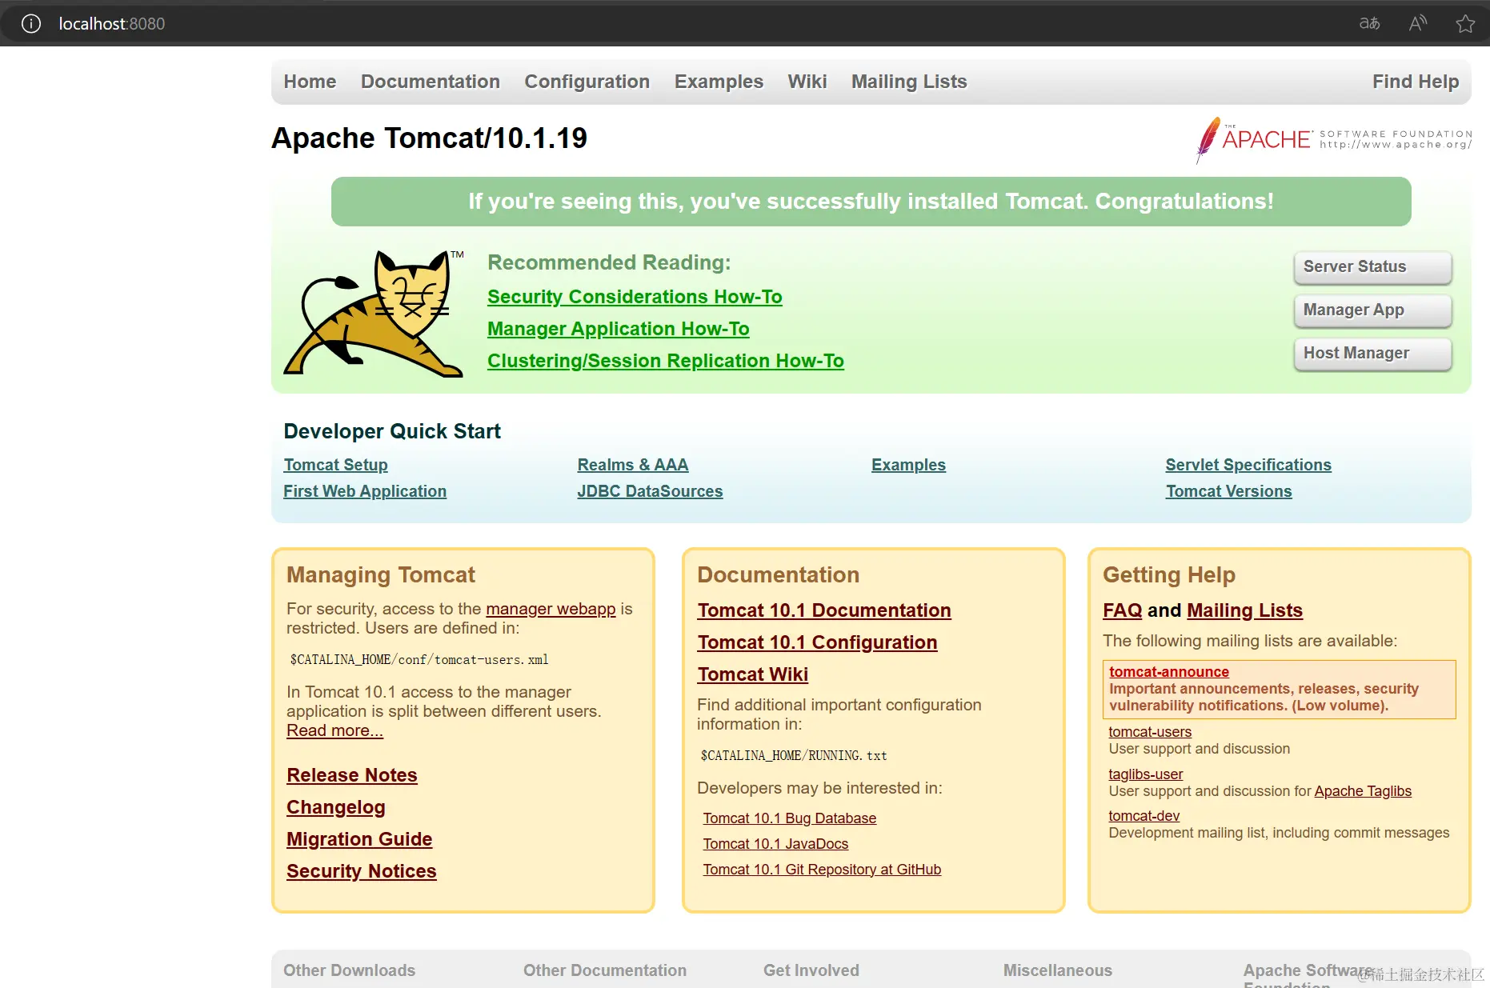Bookmark page with the star icon
The image size is (1490, 988).
(1465, 24)
